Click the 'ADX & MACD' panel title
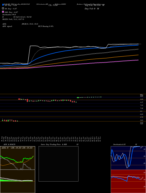This screenshot has width=146, height=193. [x=9, y=144]
